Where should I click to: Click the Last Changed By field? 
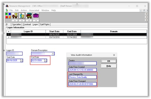click(x=83, y=77)
